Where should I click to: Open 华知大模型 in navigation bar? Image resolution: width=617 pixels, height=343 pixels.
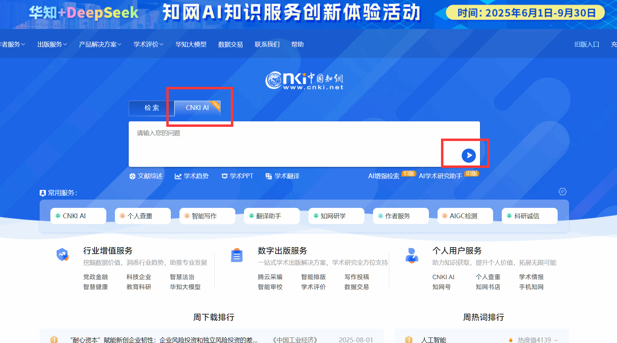point(191,44)
